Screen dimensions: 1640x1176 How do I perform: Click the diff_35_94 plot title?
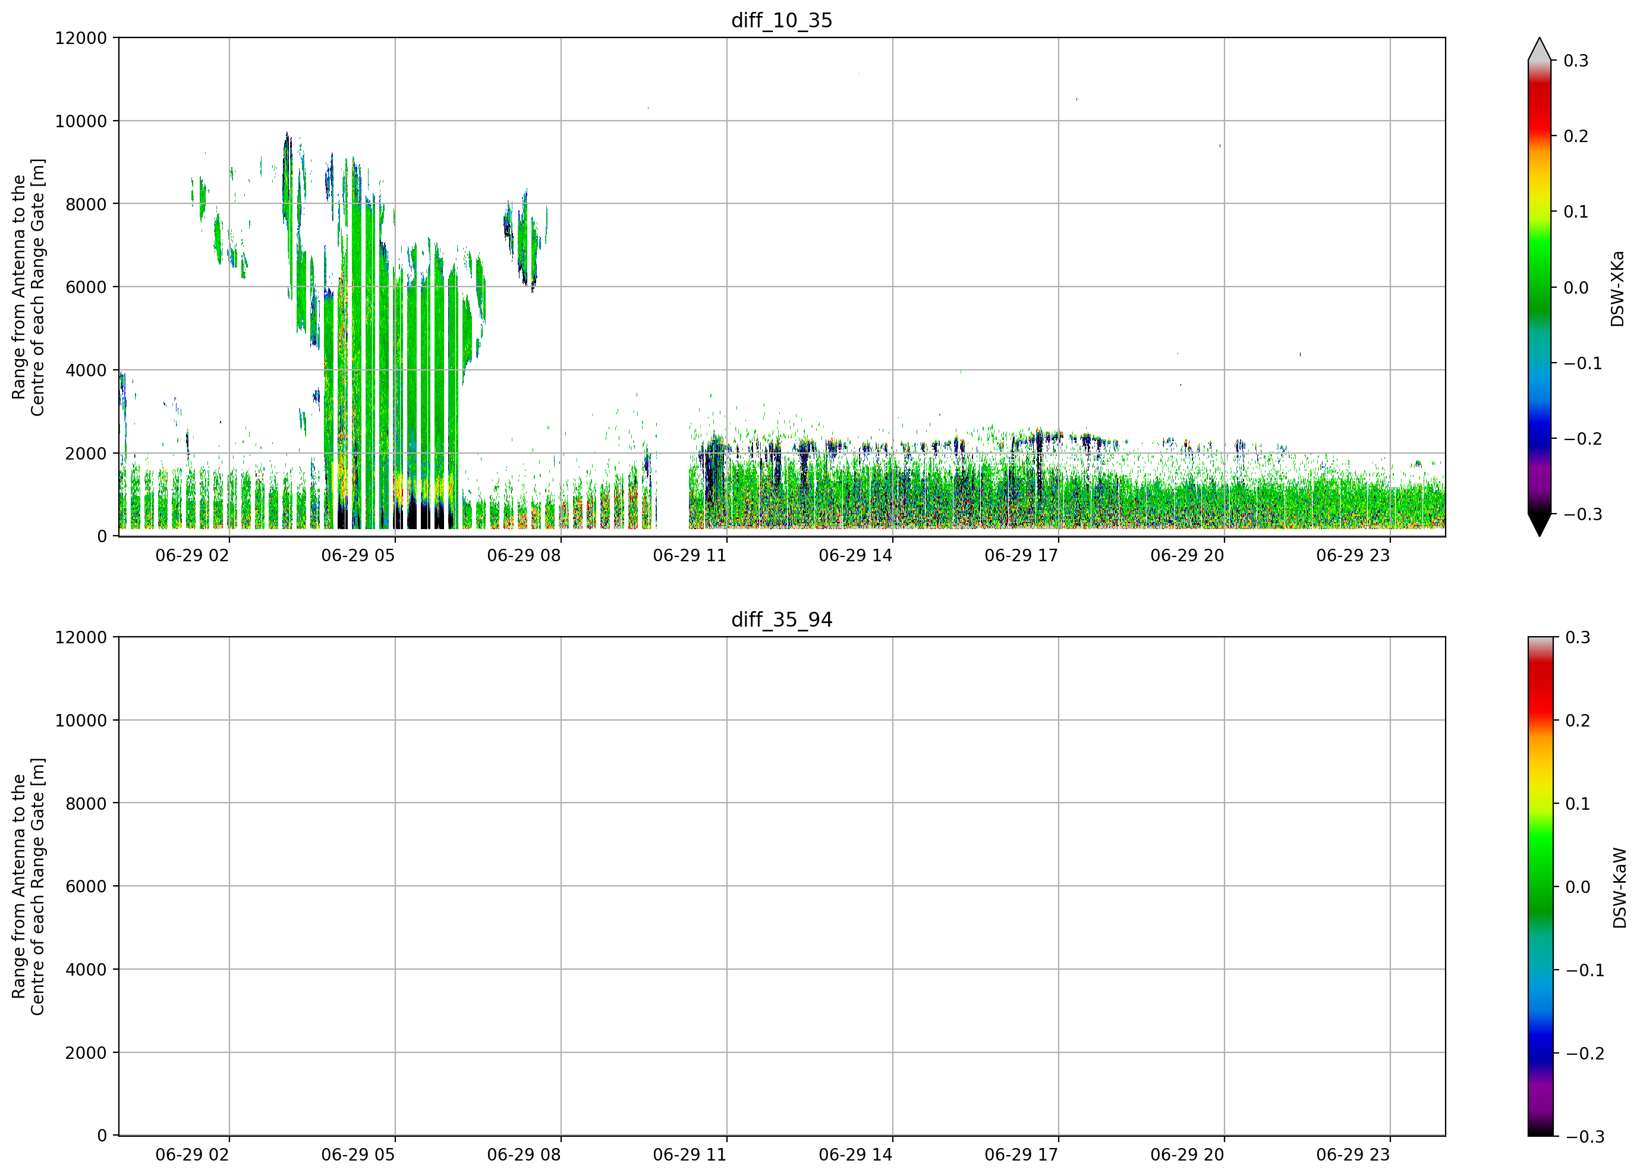(x=782, y=620)
